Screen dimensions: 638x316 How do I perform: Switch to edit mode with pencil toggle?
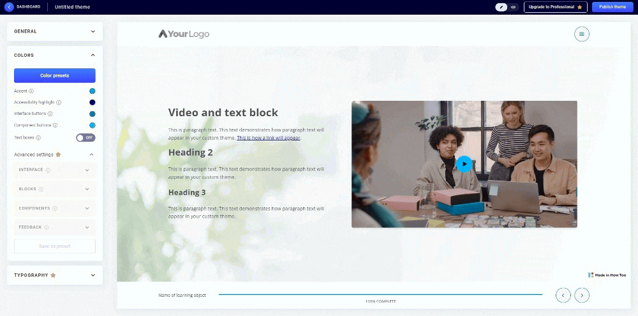click(x=502, y=7)
